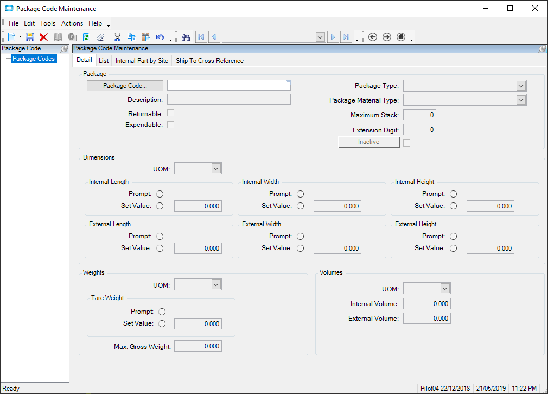Toggle the Expendable checkbox

click(170, 124)
